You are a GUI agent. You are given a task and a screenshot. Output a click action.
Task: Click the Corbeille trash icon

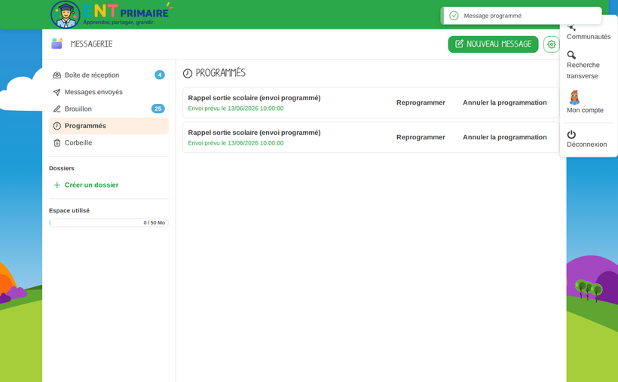(57, 142)
